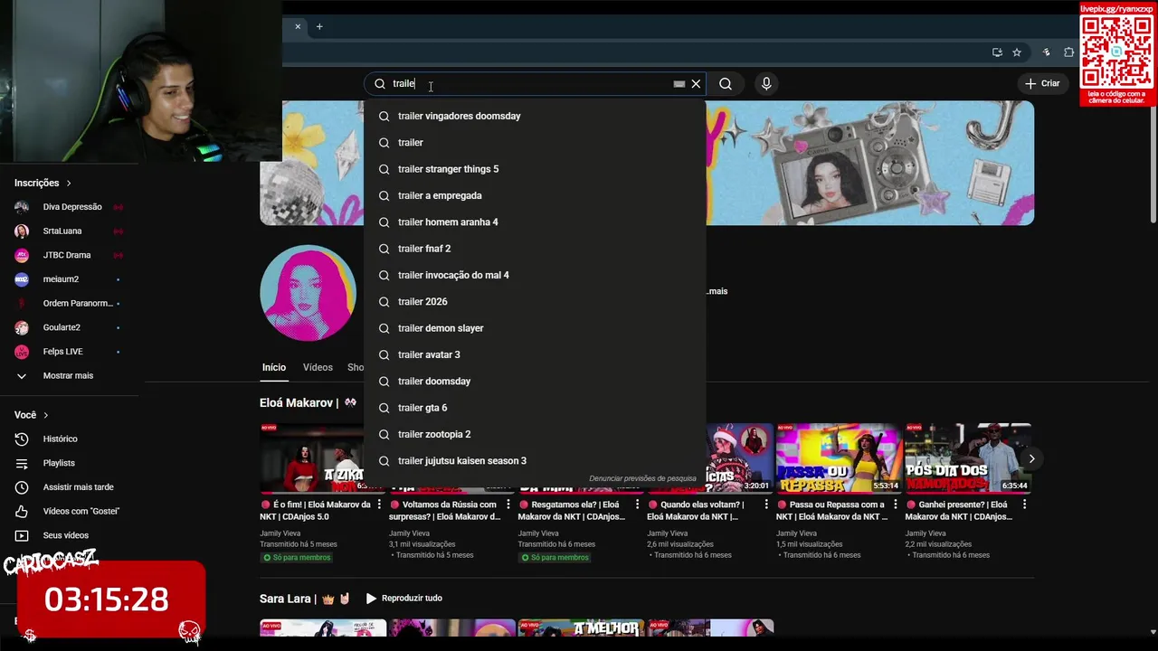Open Felps LIVE subscription channel

[x=69, y=352]
